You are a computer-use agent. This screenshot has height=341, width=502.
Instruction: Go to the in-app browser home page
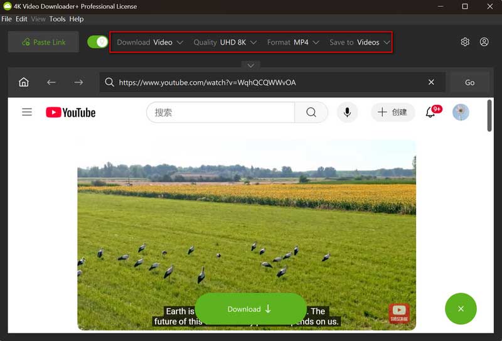click(24, 82)
